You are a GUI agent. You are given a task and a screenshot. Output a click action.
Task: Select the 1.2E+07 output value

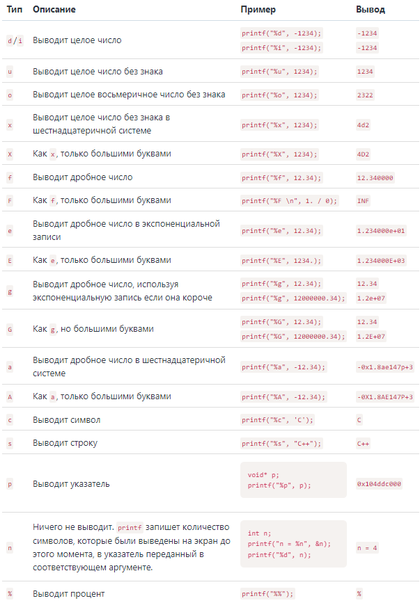pyautogui.click(x=371, y=337)
